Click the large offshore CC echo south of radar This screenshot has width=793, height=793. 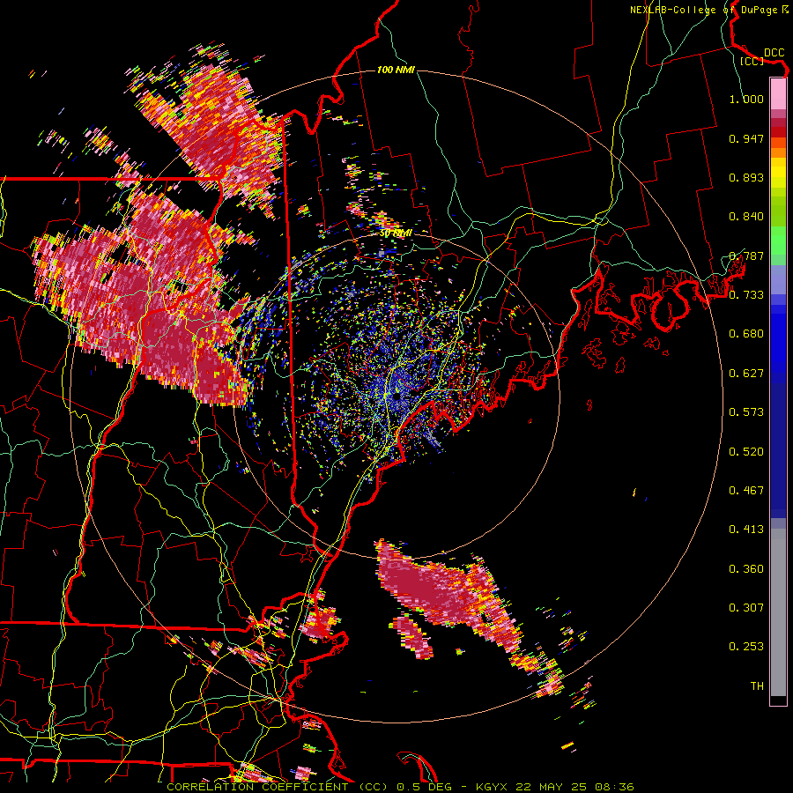(x=445, y=592)
